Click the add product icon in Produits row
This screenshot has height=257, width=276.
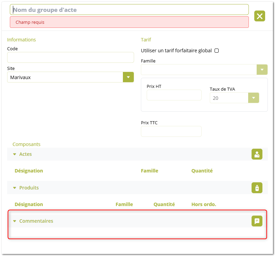[257, 188]
